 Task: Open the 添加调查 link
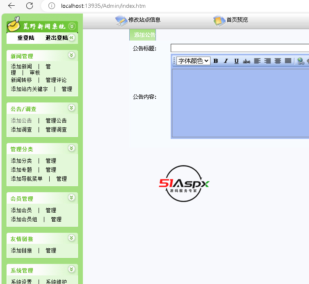click(21, 130)
